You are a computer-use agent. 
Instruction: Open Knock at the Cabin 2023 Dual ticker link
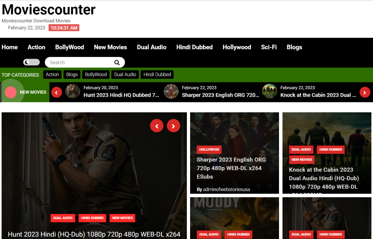click(318, 95)
